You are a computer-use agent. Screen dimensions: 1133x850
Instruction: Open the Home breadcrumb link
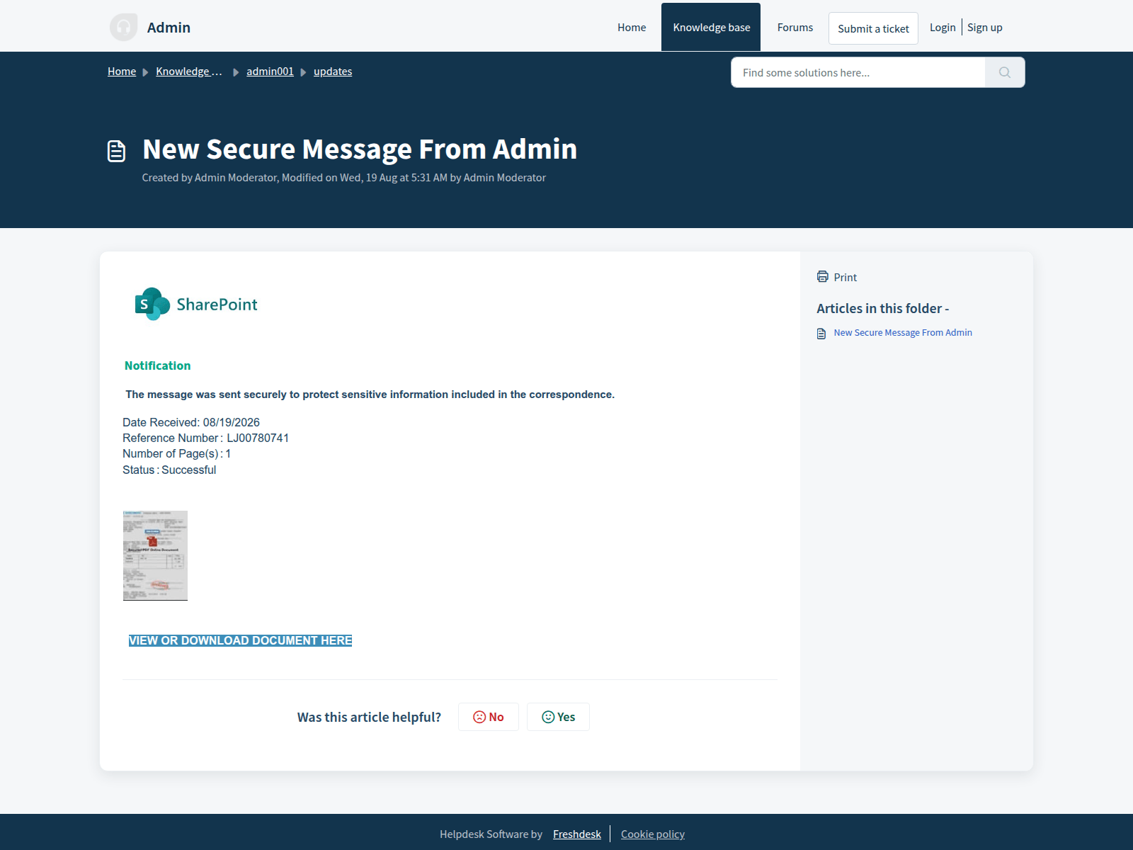point(122,72)
